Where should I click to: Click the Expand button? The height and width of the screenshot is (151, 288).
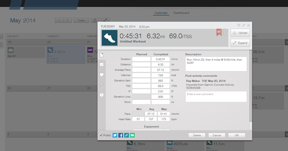click(x=240, y=43)
